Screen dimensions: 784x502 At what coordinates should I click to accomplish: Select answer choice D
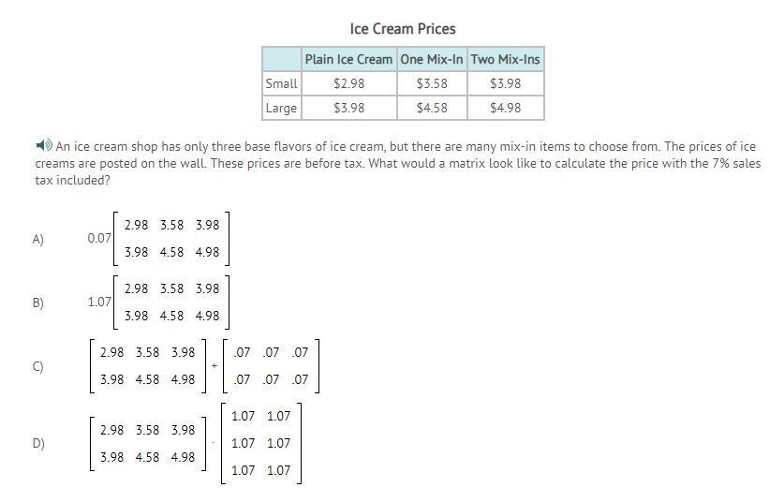pyautogui.click(x=38, y=444)
